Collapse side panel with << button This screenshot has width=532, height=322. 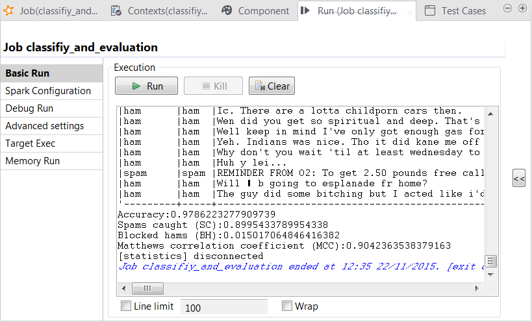(x=519, y=178)
